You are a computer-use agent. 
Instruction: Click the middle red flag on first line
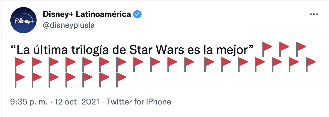click(x=284, y=49)
